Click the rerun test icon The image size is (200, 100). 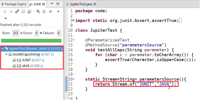pos(38,12)
